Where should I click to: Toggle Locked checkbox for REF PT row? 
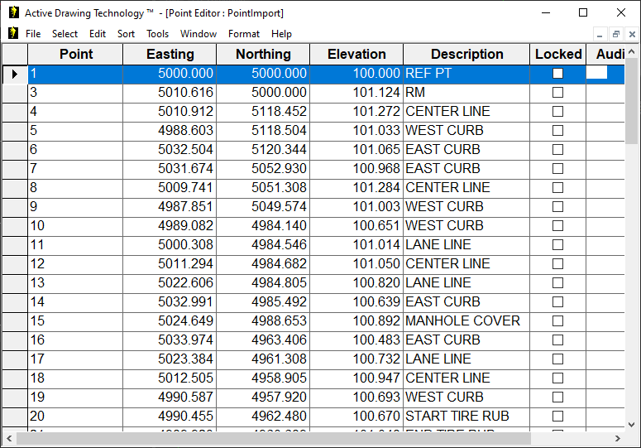point(557,74)
